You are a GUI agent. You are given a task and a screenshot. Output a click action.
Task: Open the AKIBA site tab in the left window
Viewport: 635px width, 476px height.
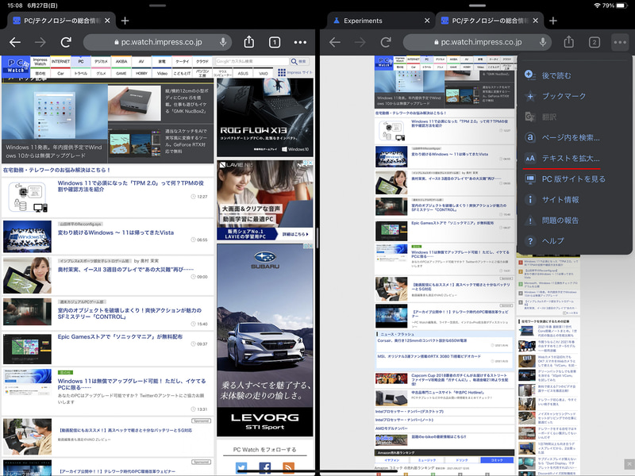121,62
